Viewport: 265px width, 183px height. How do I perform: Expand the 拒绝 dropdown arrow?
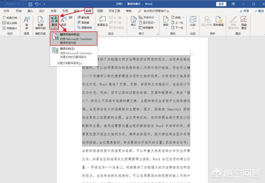(183, 17)
